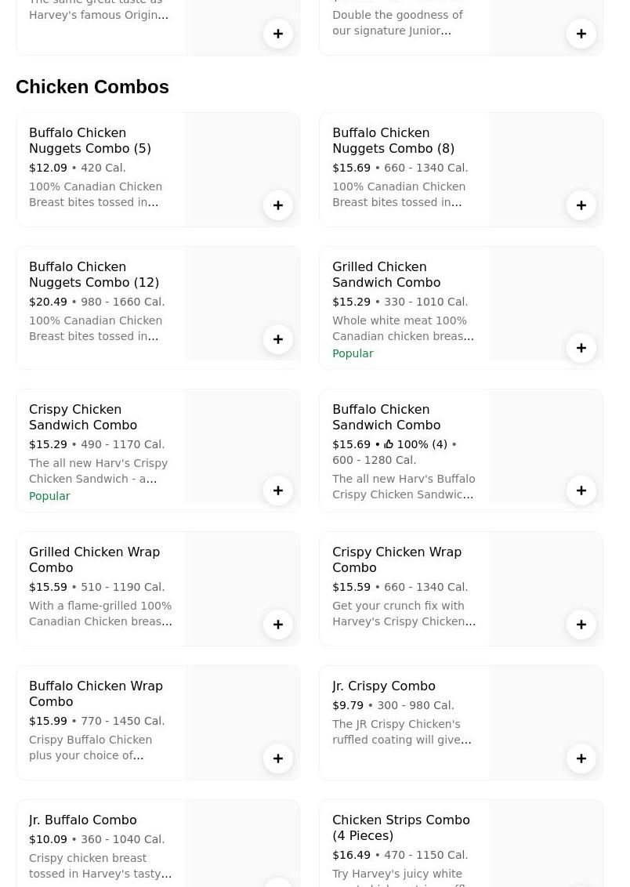Image resolution: width=630 pixels, height=887 pixels.
Task: Add Crispy Chicken Wrap Combo plus icon
Action: coord(581,625)
